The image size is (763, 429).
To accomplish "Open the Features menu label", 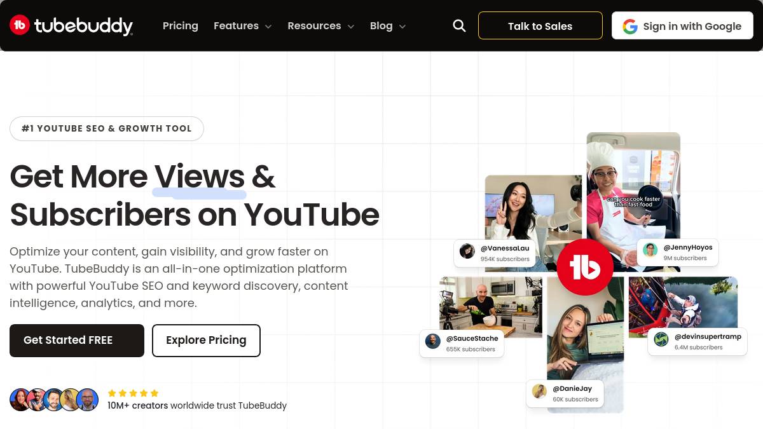I will pos(236,26).
